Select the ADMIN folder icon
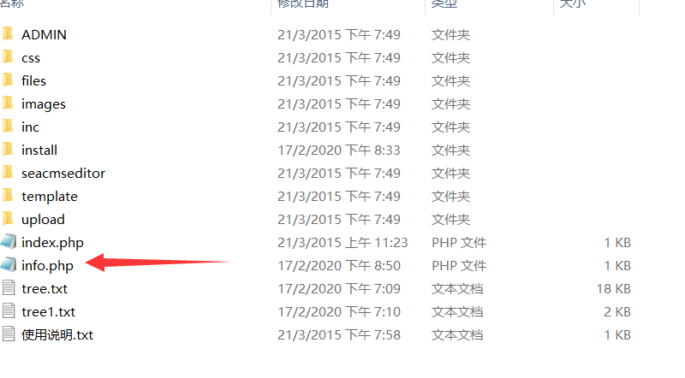The height and width of the screenshot is (378, 685). tap(8, 34)
